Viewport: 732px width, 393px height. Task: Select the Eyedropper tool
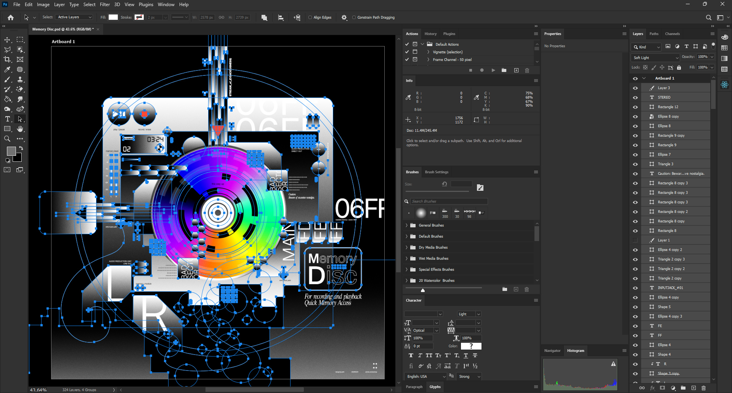(x=7, y=69)
